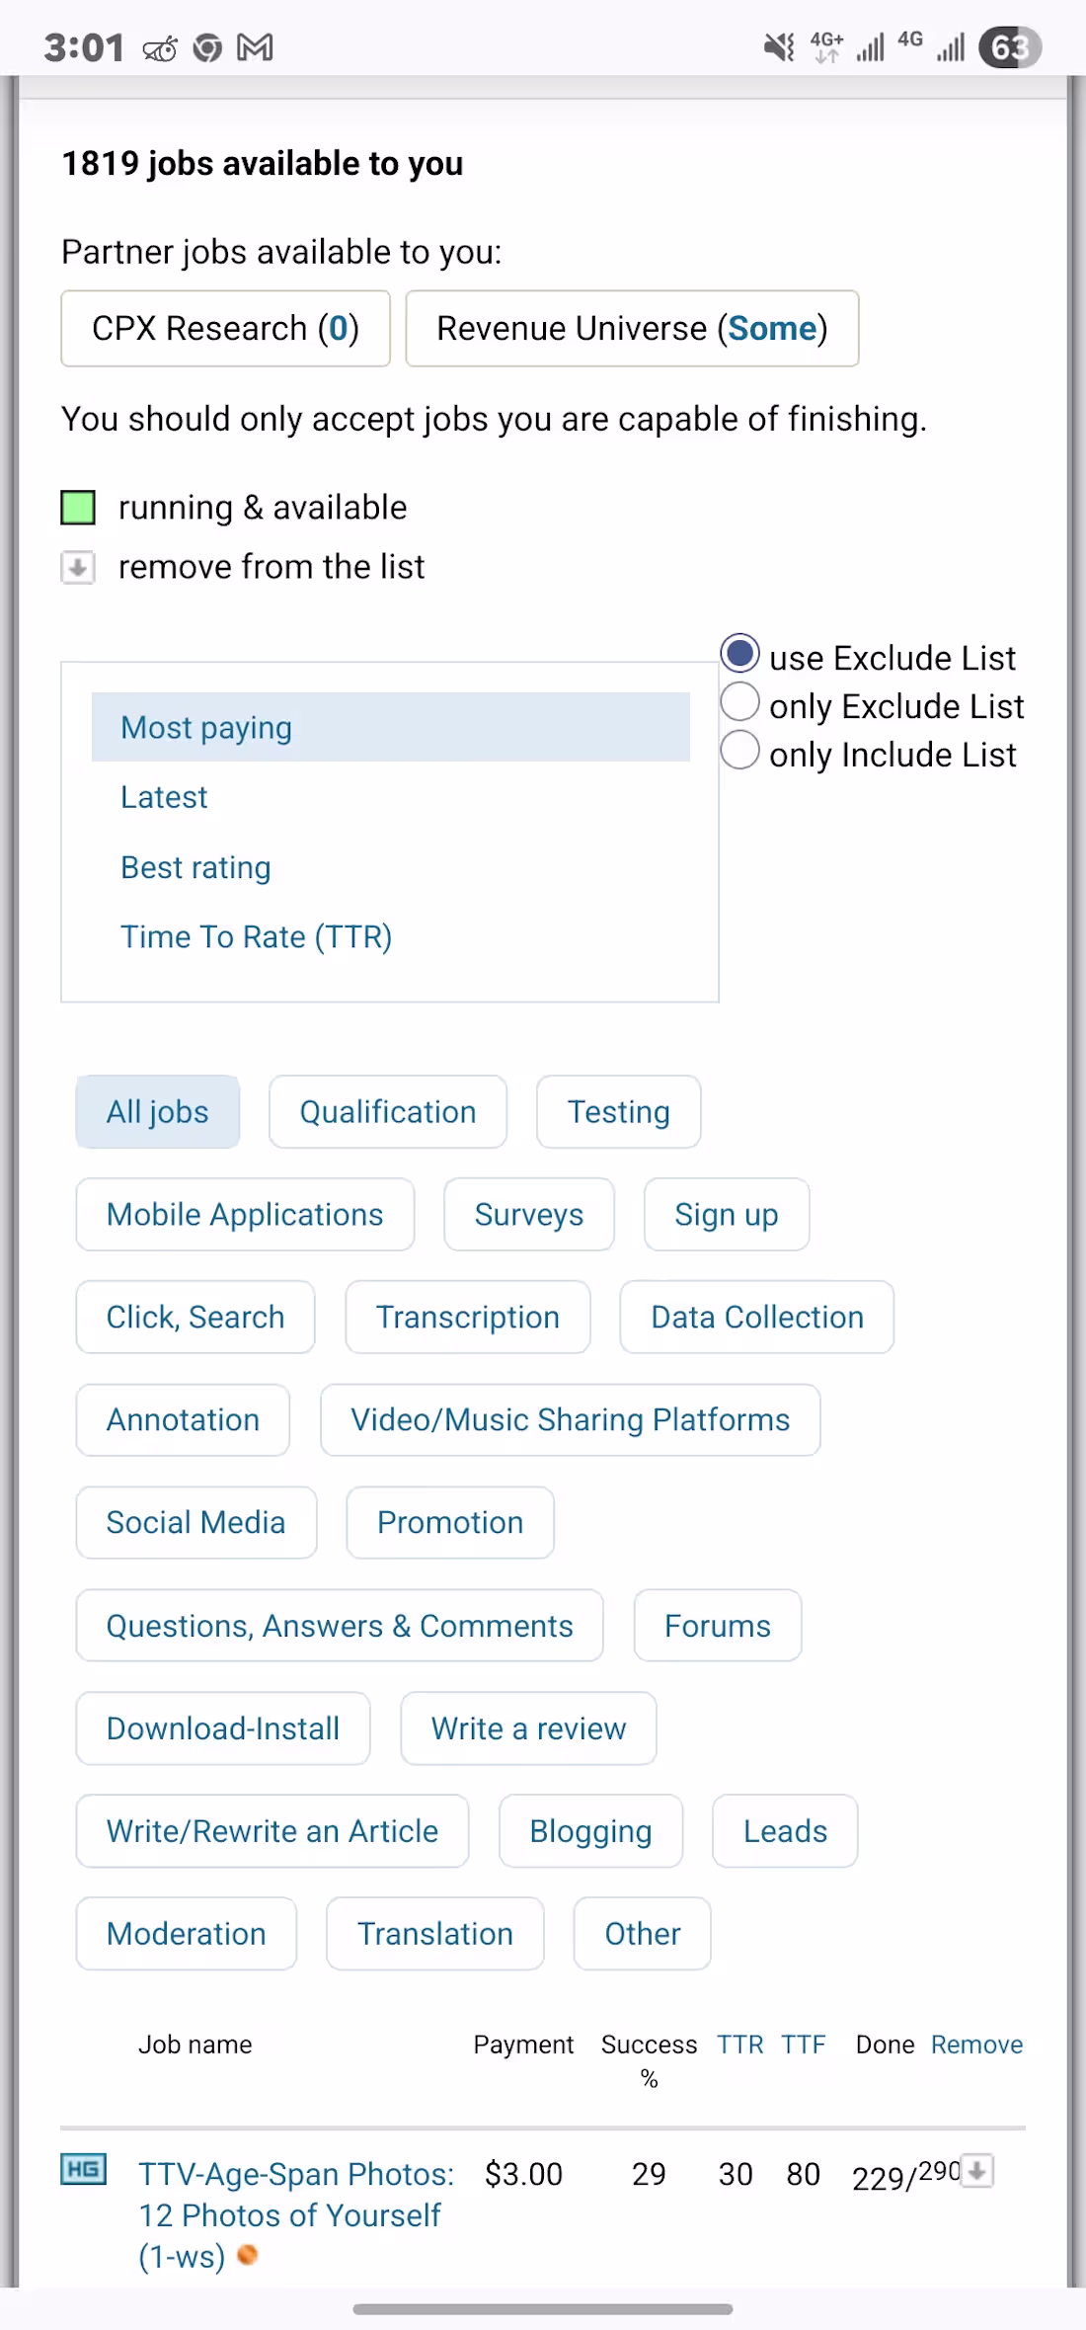Select only Include List
1086x2330 pixels.
[738, 750]
